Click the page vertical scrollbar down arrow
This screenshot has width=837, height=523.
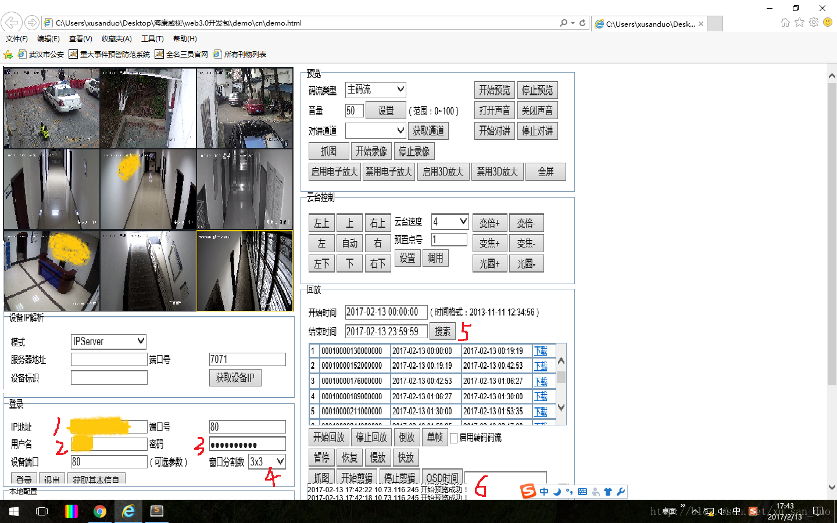832,488
